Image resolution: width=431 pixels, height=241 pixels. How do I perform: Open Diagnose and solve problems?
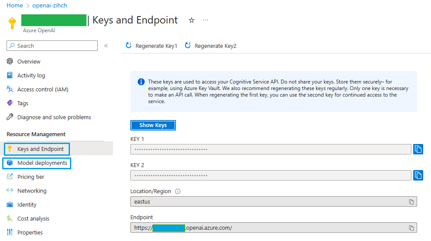click(54, 117)
